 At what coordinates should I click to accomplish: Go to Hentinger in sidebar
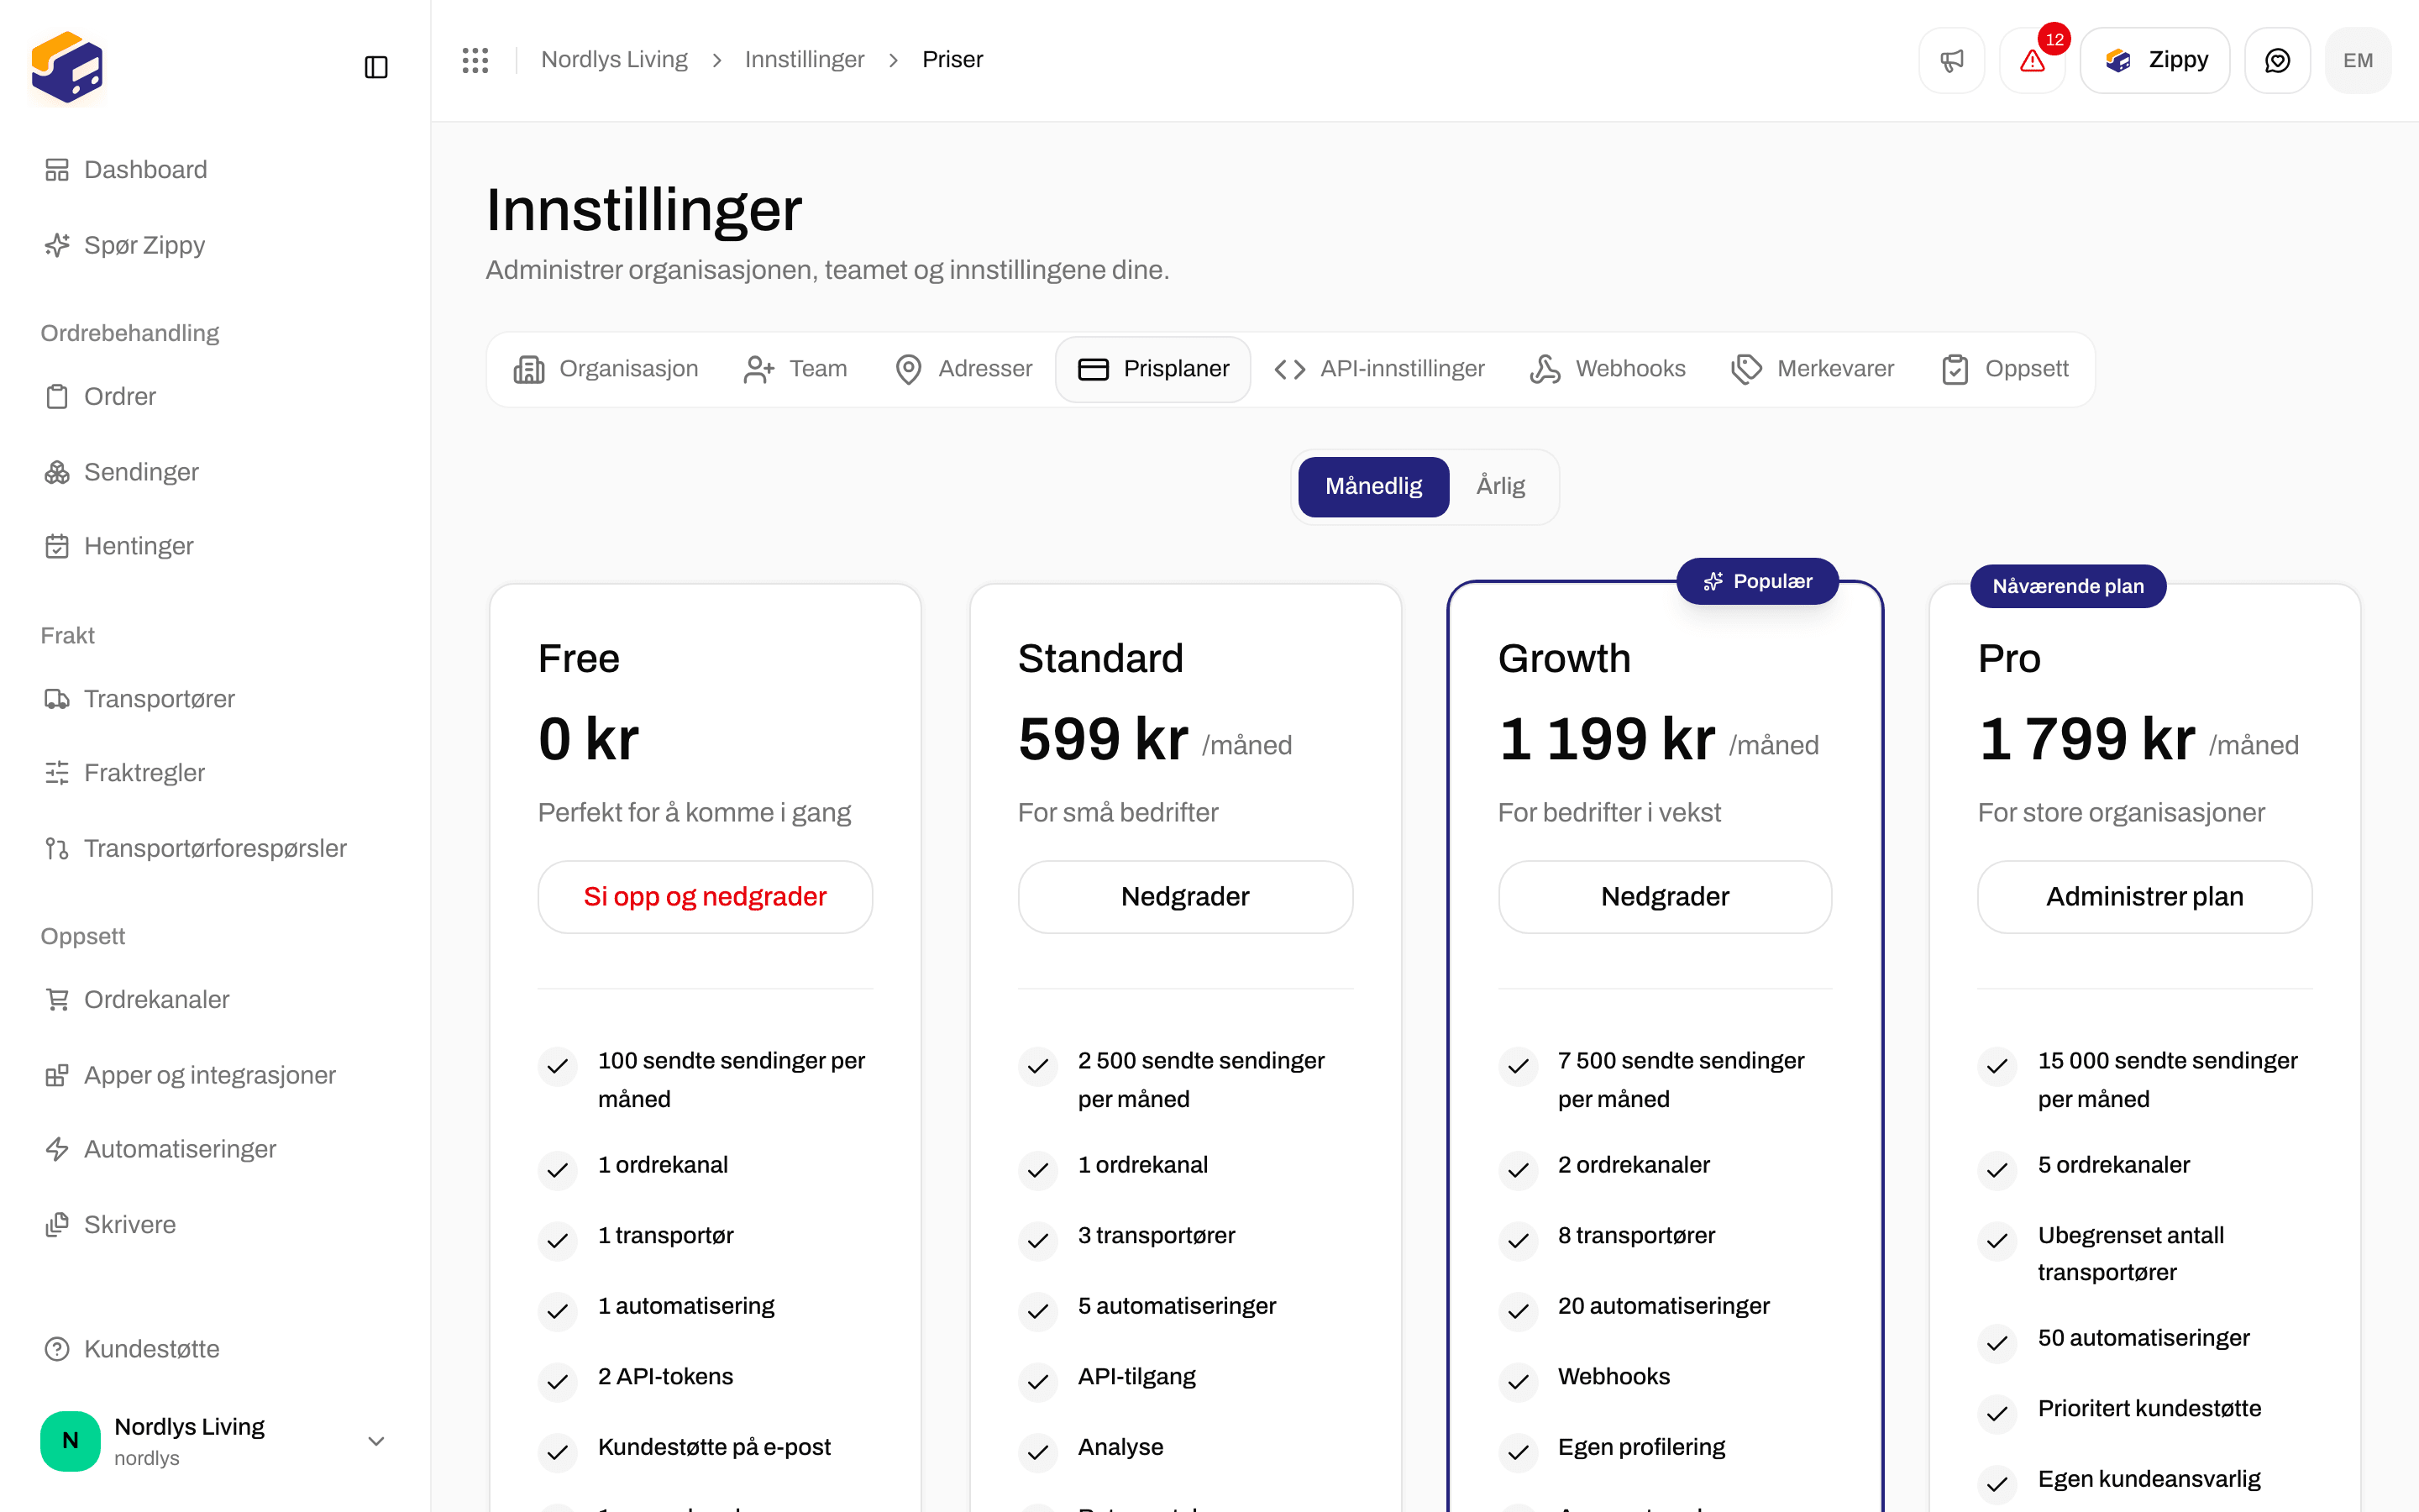(x=118, y=546)
